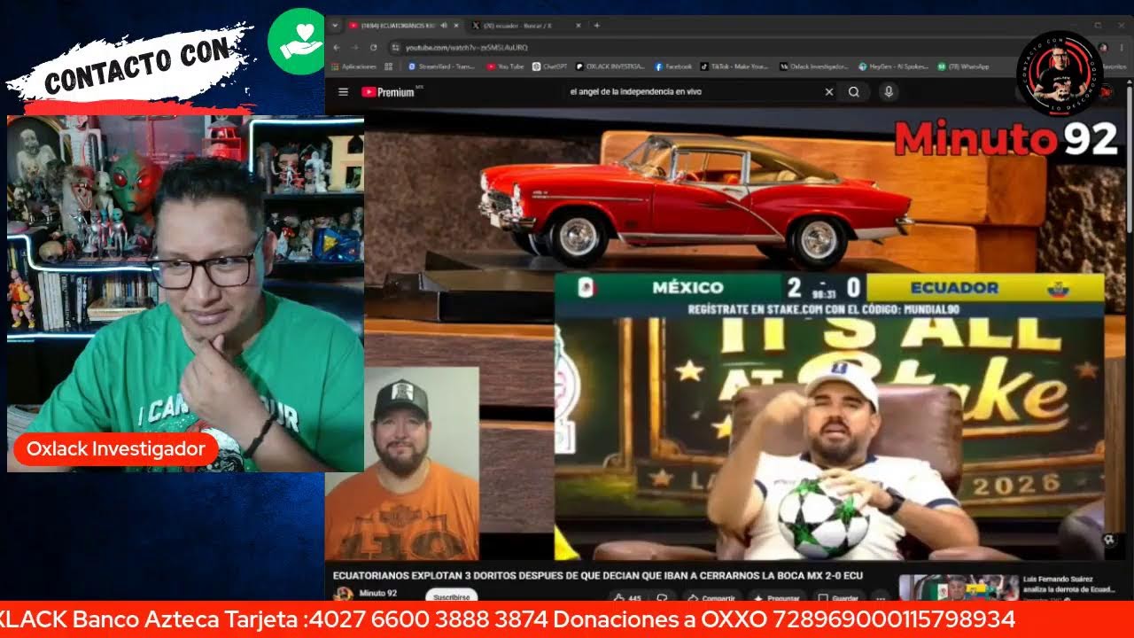Screen dimensions: 1134x638
Task: Open the Facebook bookmark
Action: pyautogui.click(x=673, y=66)
